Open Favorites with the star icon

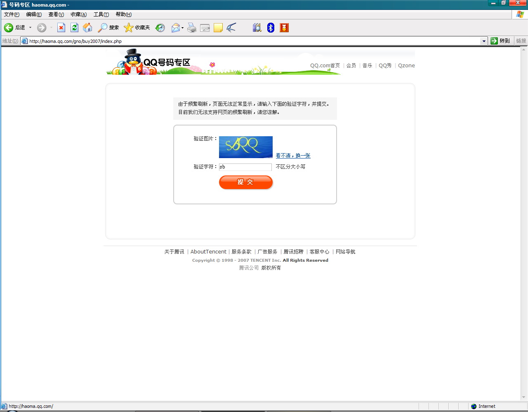tap(137, 28)
